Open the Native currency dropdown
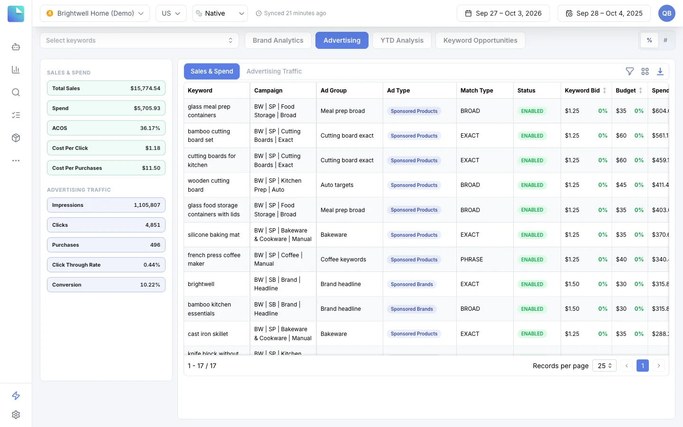The image size is (683, 427). tap(220, 13)
